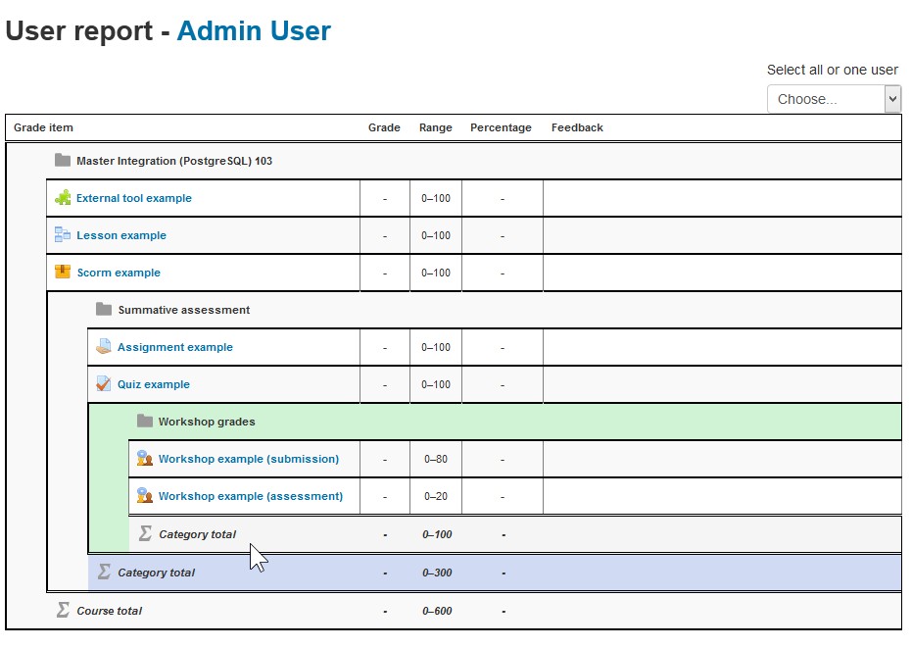Click the Workshop example (assessment) icon
Screen dimensions: 912x648
click(145, 495)
